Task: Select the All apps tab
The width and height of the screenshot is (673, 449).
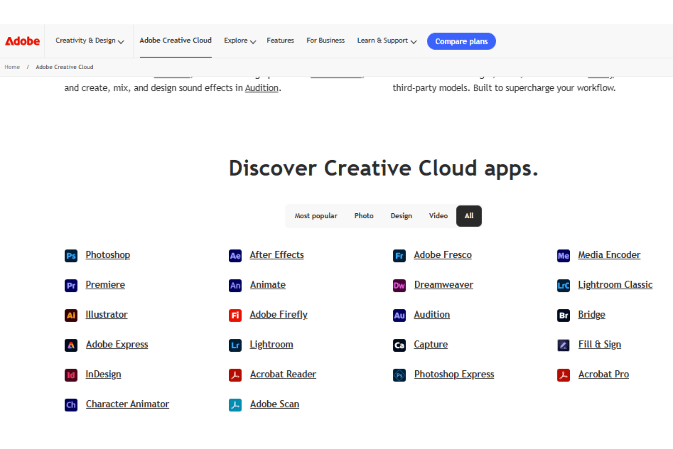Action: tap(469, 216)
